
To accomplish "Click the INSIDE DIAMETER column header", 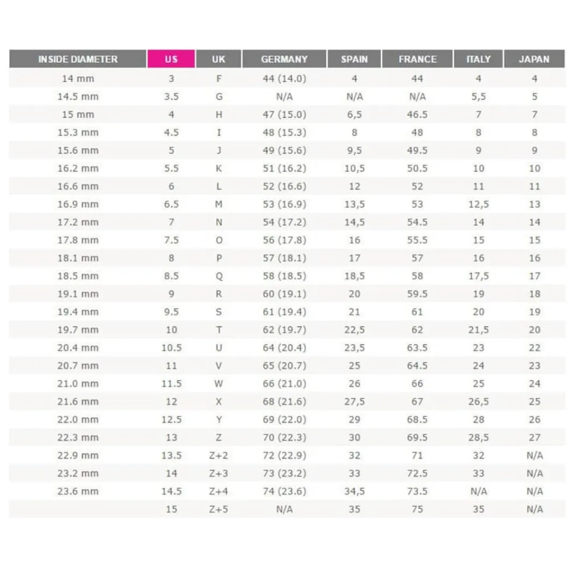I will 78,59.
